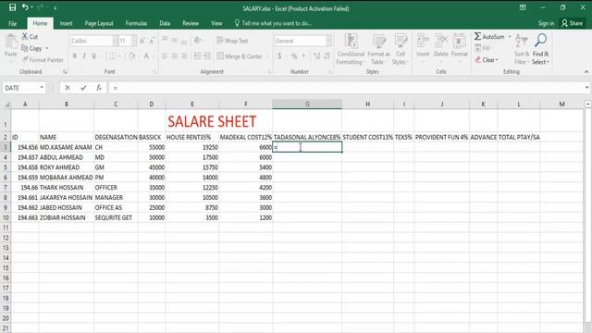Screen dimensions: 592x333
Task: Click the Fill Color bucket icon
Action: coord(131,55)
